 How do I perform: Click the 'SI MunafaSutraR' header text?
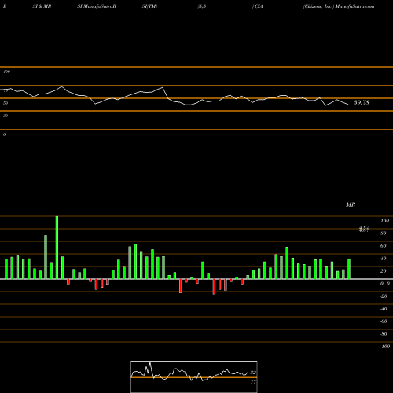coord(97,6)
